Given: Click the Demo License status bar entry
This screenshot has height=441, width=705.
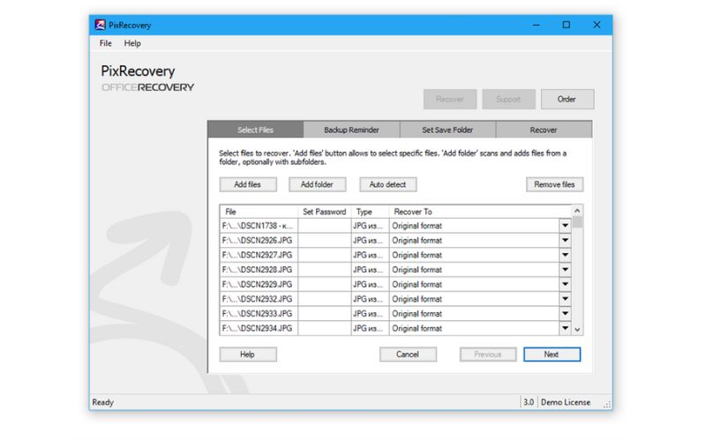Looking at the screenshot, I should pos(566,402).
